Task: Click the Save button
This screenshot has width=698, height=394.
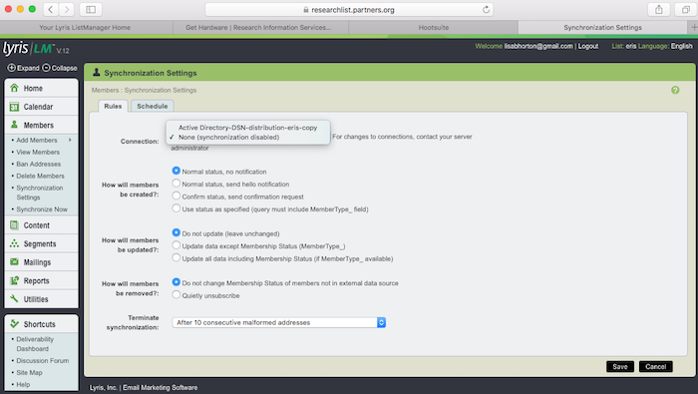Action: click(x=619, y=366)
